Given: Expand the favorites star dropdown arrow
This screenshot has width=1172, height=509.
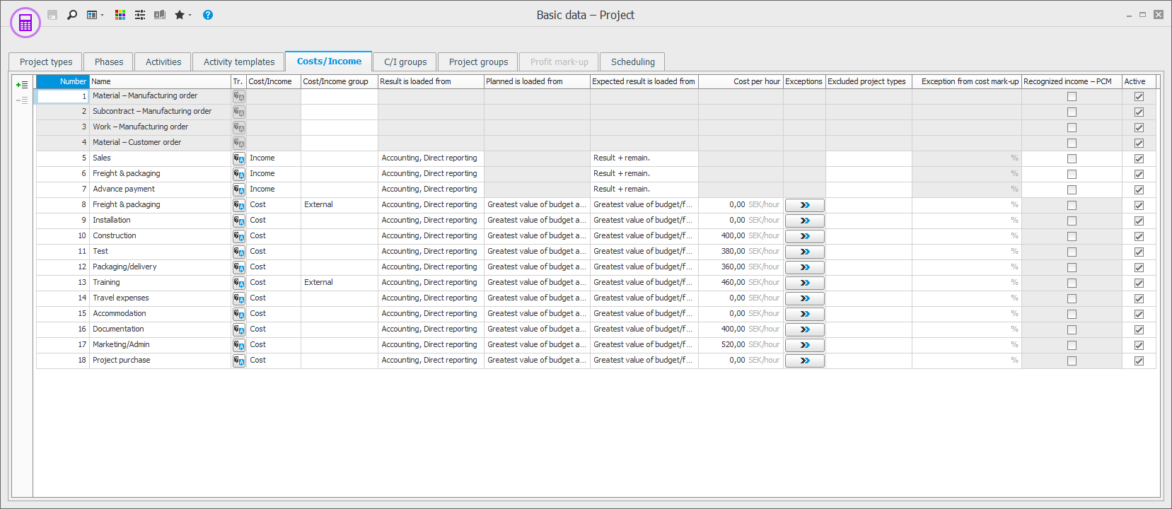Looking at the screenshot, I should coord(190,16).
